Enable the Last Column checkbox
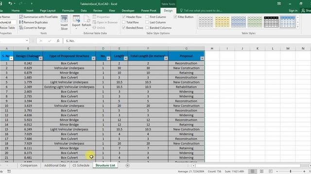This screenshot has height=174, width=311. tap(147, 22)
